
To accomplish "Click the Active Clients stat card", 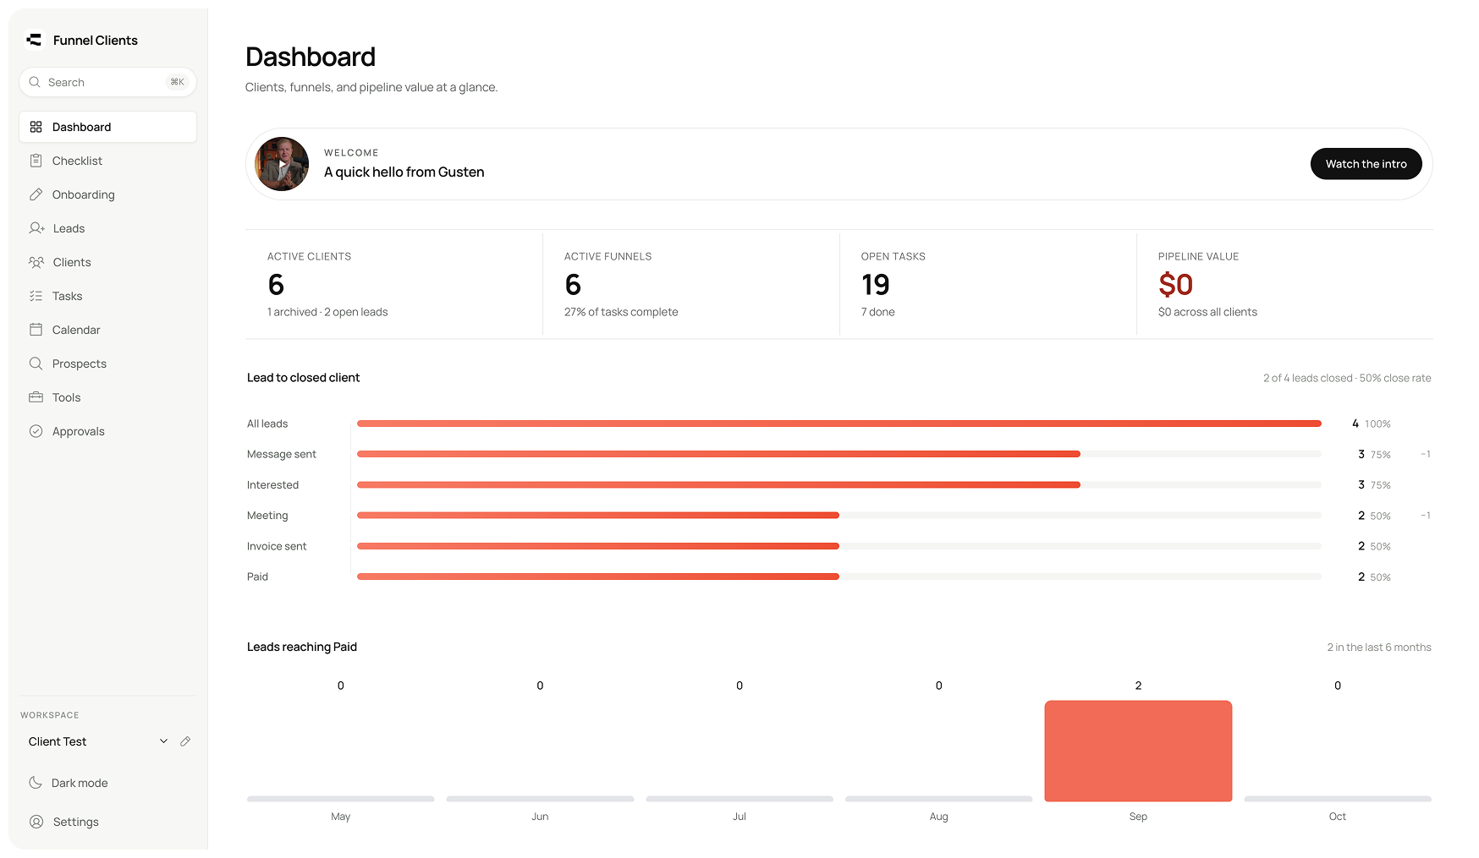I will 393,284.
